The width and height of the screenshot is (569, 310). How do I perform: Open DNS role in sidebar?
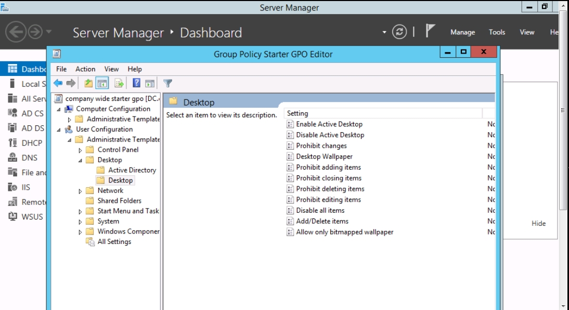tap(23, 158)
